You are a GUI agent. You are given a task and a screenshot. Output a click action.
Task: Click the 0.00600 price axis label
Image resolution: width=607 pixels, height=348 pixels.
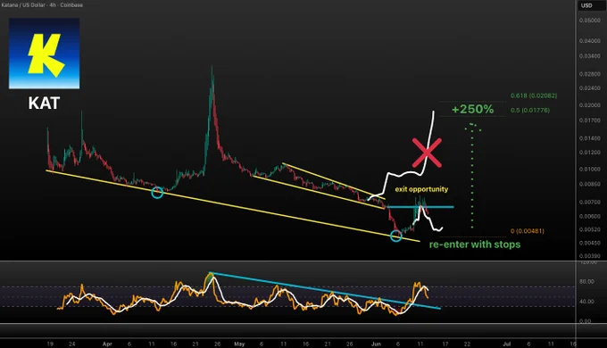coord(589,217)
